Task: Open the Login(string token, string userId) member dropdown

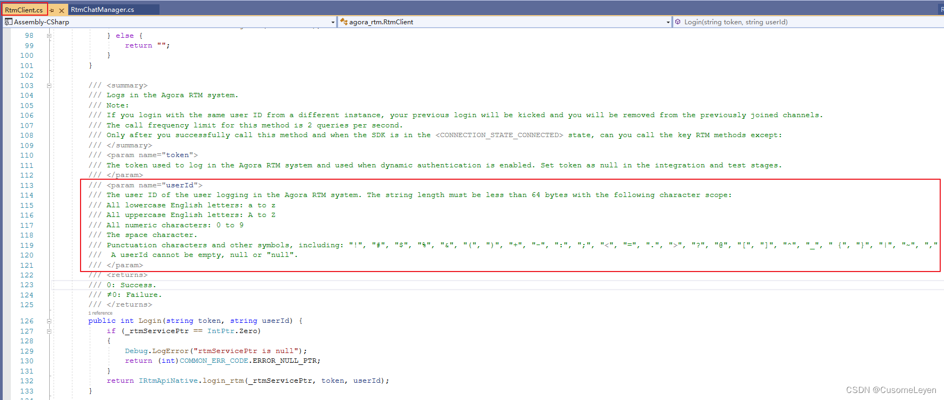Action: click(x=808, y=22)
